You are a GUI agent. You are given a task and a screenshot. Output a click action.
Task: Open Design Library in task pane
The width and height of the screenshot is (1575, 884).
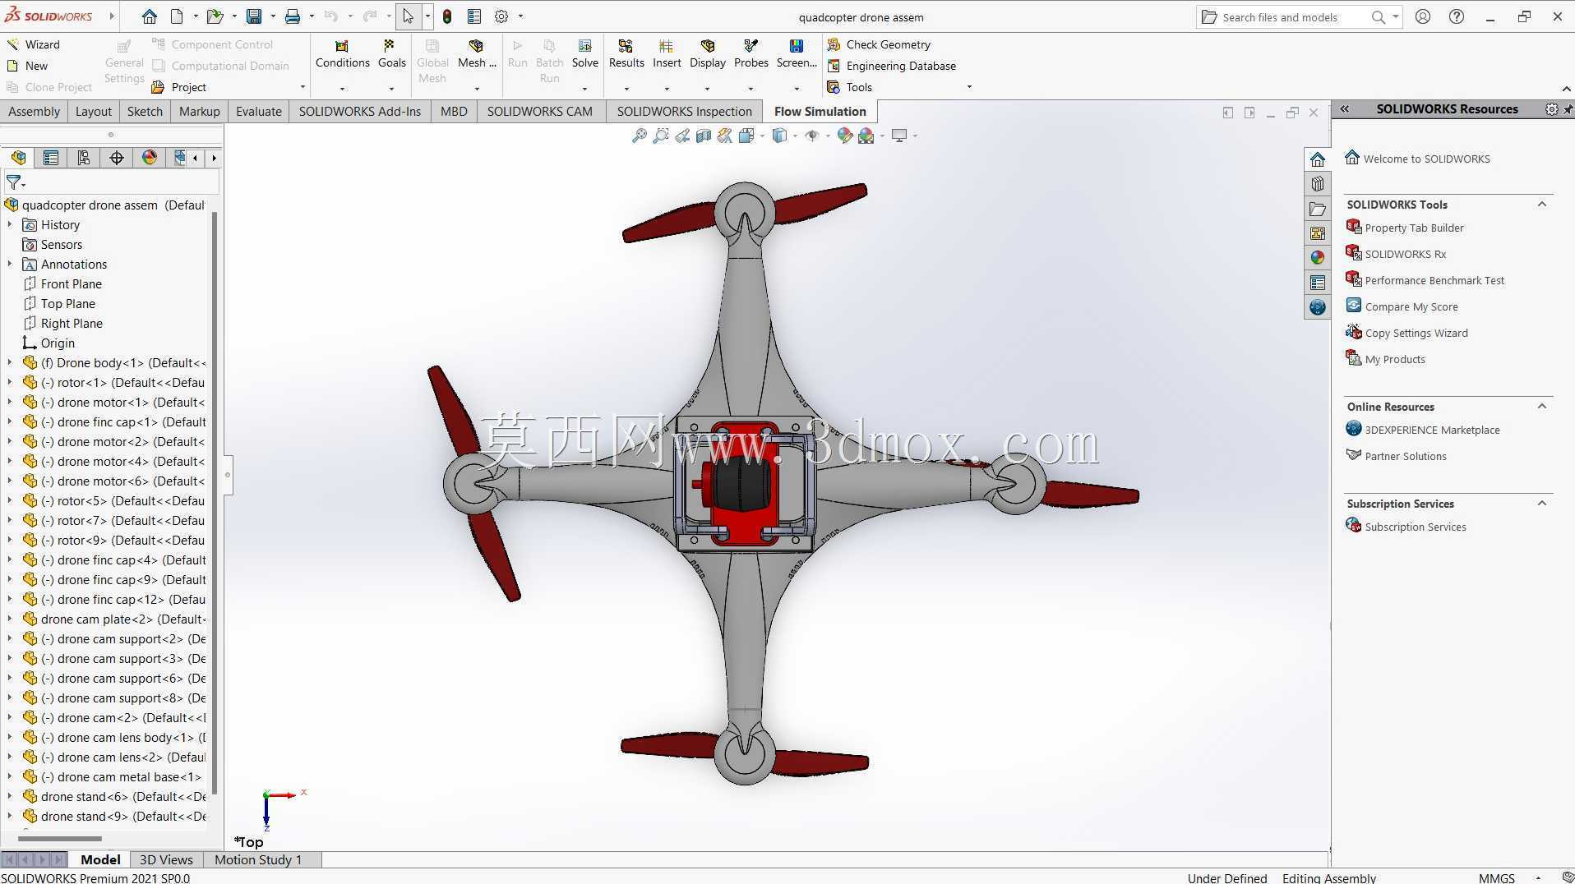(x=1318, y=184)
